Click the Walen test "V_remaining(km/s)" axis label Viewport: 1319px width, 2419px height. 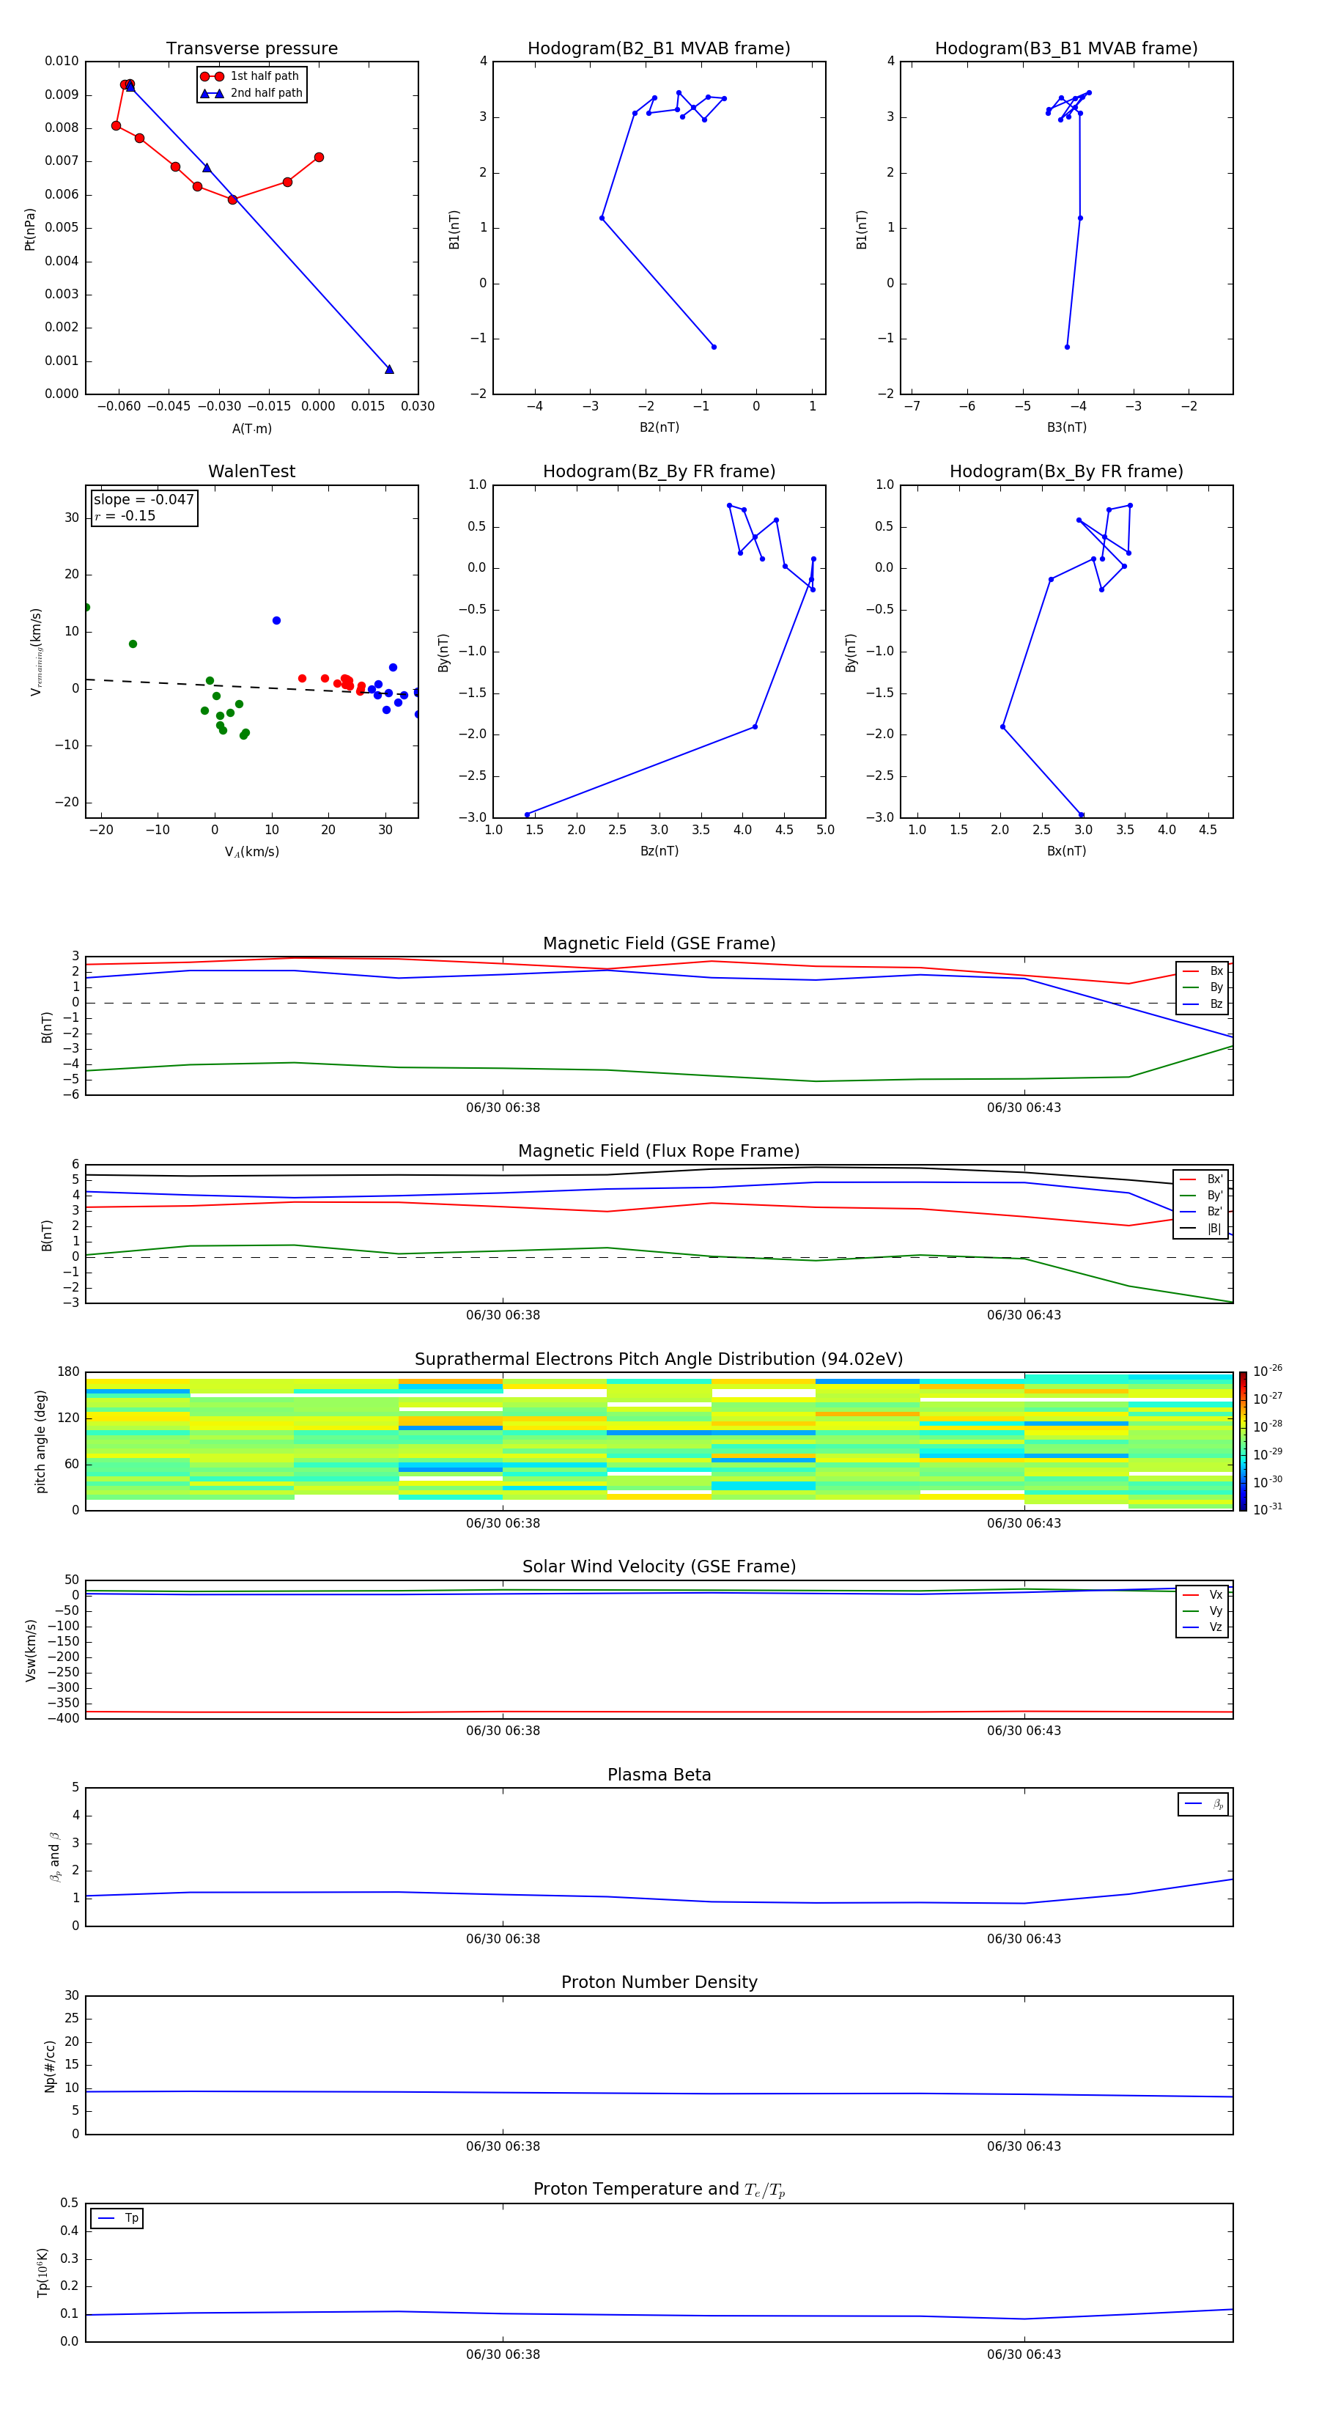pyautogui.click(x=36, y=652)
